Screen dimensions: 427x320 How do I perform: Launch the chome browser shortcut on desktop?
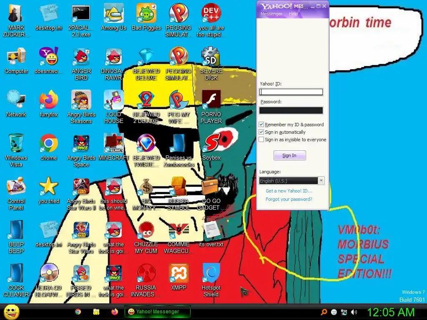(x=48, y=147)
